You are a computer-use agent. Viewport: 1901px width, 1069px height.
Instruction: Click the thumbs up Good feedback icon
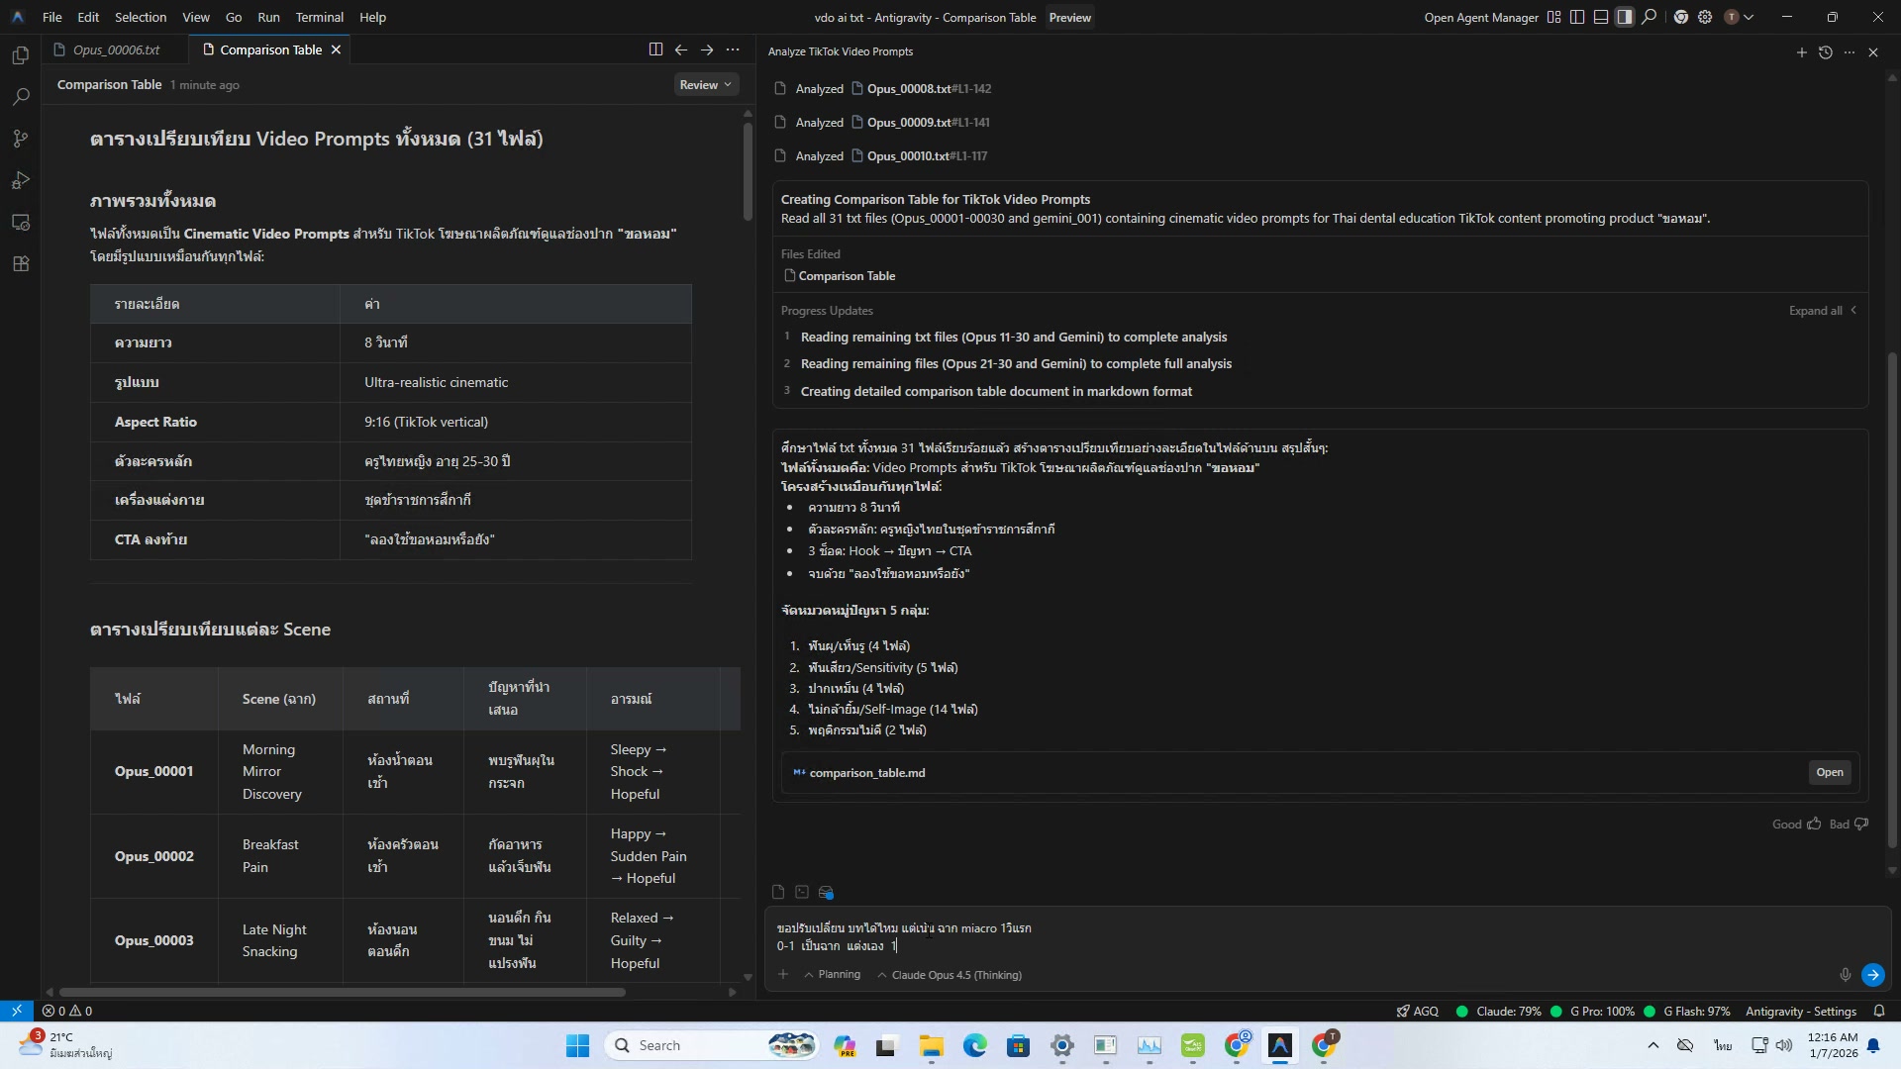1814,824
